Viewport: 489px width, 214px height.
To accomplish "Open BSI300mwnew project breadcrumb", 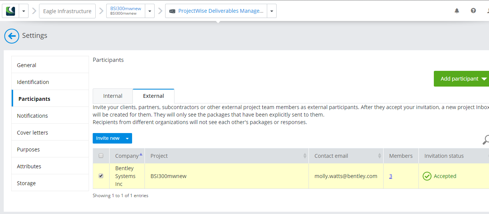I will click(x=125, y=11).
